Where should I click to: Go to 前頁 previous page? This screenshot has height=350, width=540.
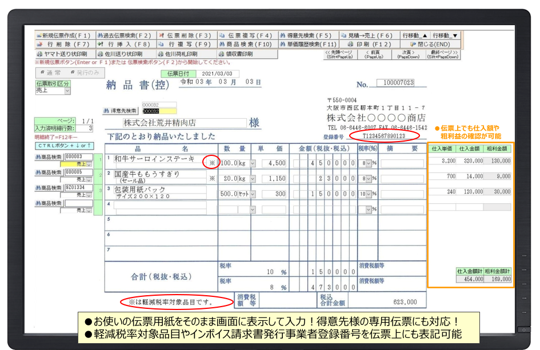[x=374, y=55]
